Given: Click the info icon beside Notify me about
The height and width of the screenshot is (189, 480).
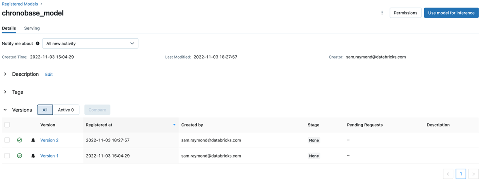Looking at the screenshot, I should pyautogui.click(x=38, y=43).
